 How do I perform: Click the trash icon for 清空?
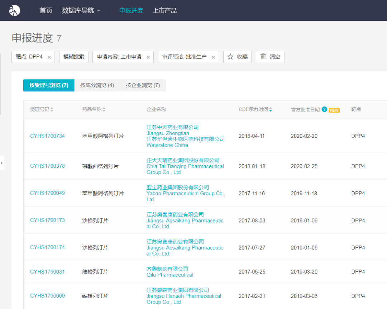263,57
